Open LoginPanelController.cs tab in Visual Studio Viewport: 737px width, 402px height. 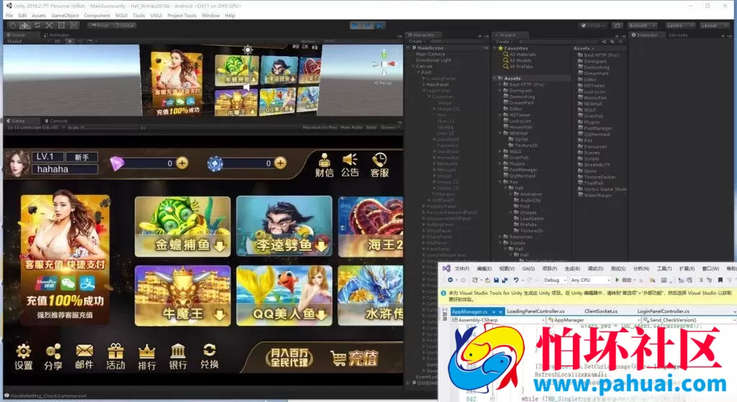click(663, 311)
